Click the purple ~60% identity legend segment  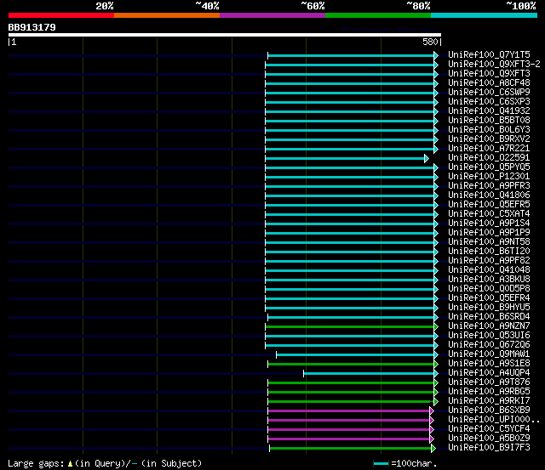coord(272,15)
